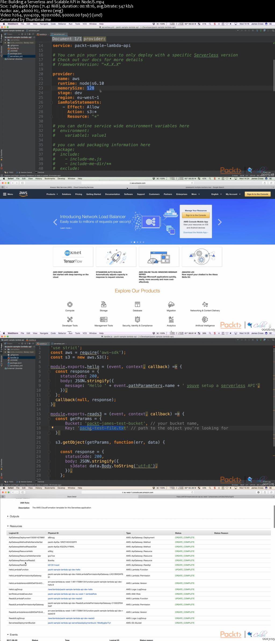Open Networking & Content Delivery category icon
Screen dimensions: 275x641
205,304
